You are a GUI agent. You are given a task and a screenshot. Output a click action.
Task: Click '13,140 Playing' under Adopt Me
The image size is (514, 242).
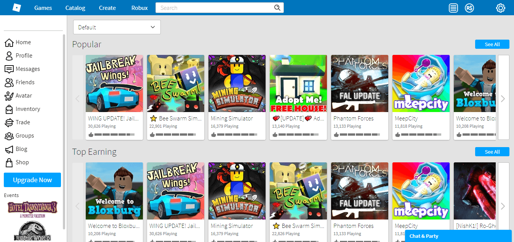click(x=286, y=126)
